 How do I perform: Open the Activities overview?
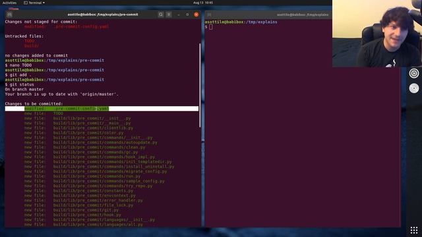(9, 3)
